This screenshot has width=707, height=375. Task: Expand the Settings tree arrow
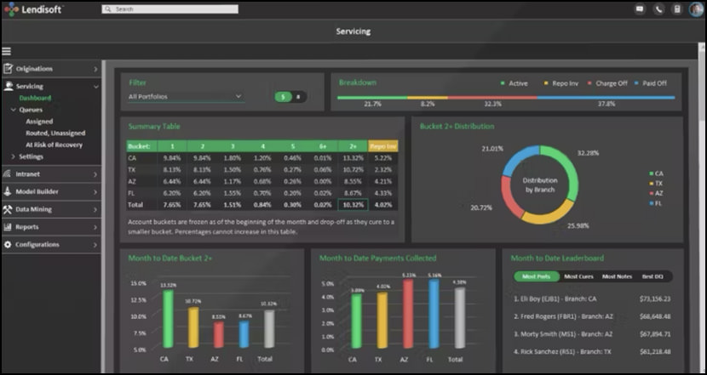coord(13,156)
